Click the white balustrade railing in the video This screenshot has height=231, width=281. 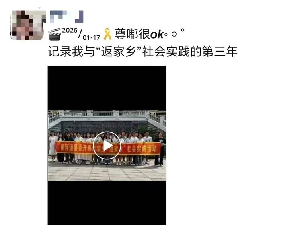pyautogui.click(x=107, y=114)
